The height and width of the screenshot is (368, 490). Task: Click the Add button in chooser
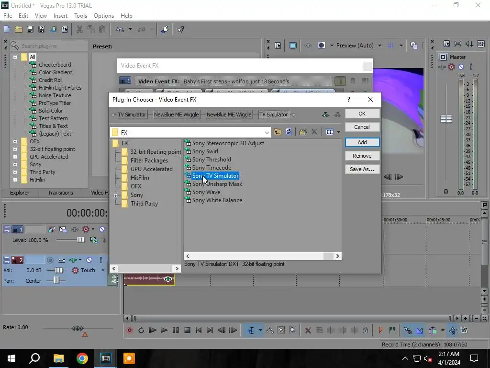tap(362, 142)
